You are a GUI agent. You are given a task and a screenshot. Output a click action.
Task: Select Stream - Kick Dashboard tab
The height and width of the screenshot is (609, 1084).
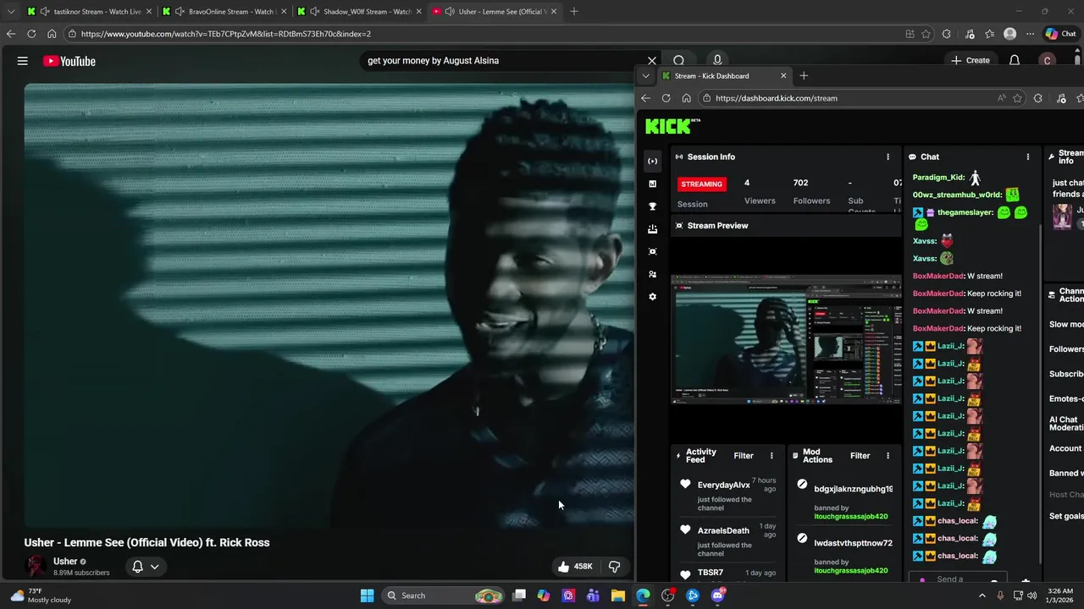tap(724, 76)
